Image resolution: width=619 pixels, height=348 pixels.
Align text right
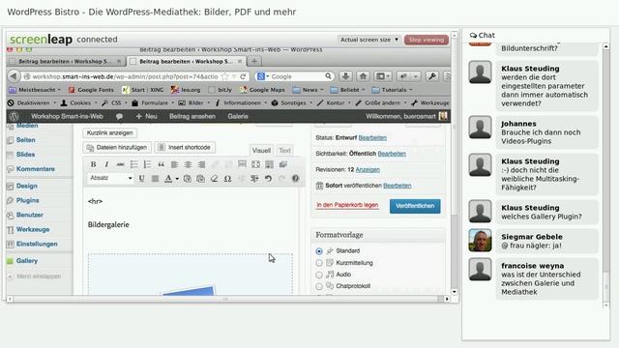pyautogui.click(x=202, y=164)
